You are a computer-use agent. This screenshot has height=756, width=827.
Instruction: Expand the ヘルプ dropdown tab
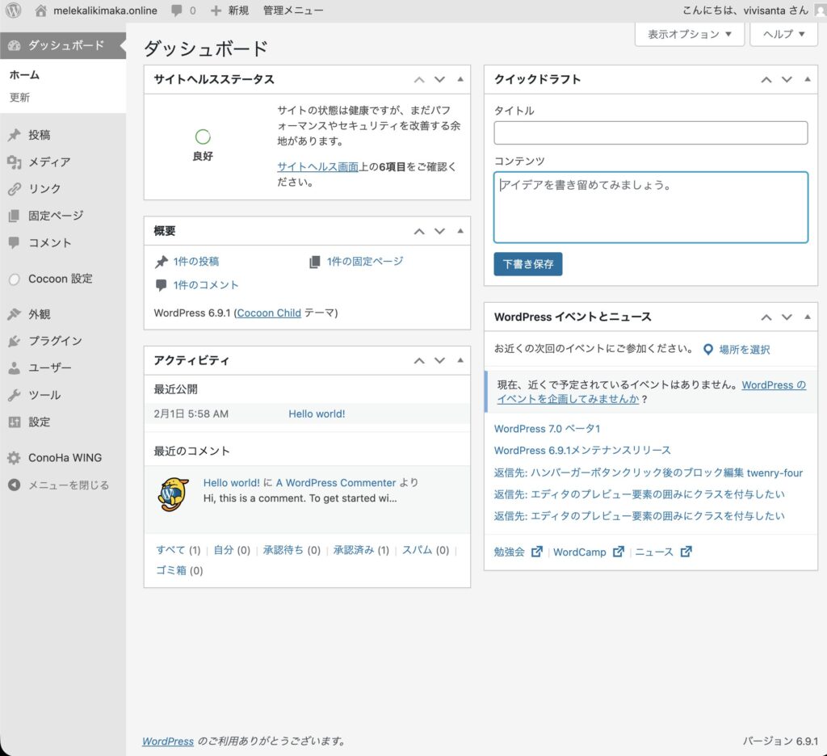783,34
